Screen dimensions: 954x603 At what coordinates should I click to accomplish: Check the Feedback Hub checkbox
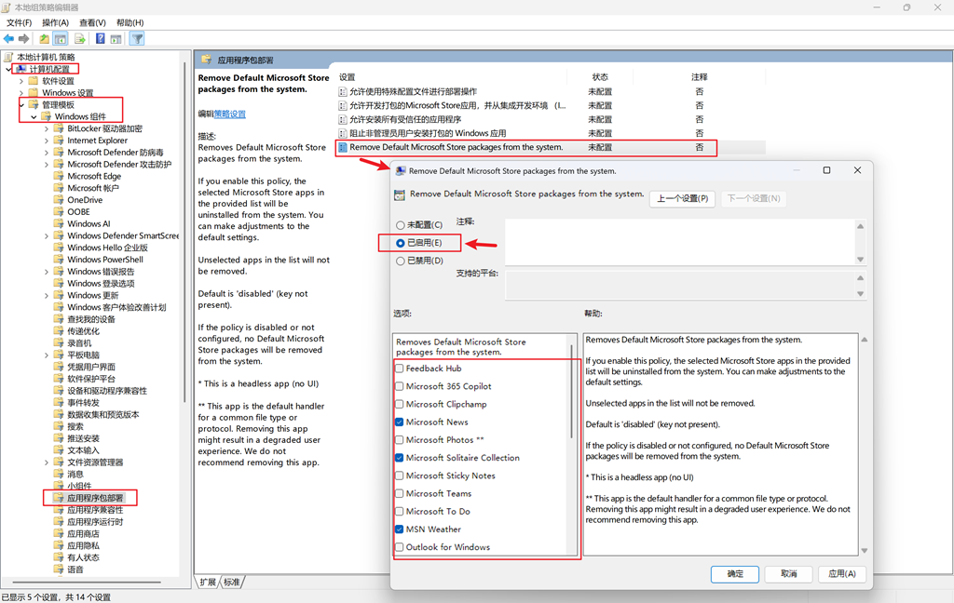[x=399, y=368]
